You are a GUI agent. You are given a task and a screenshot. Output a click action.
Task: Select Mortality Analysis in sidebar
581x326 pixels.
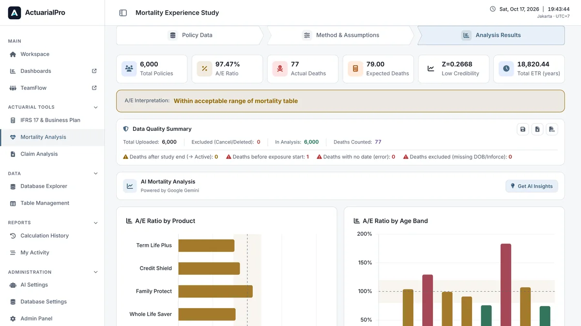coord(52,137)
